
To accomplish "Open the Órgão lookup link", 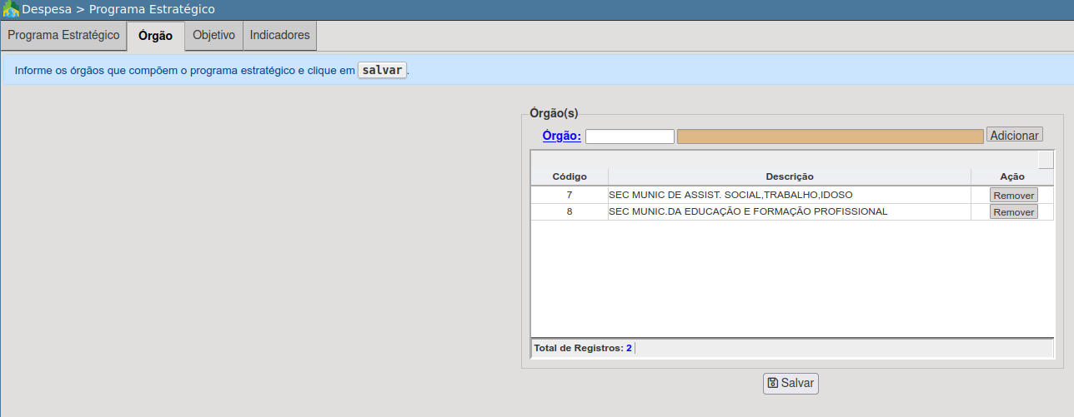I will 561,136.
